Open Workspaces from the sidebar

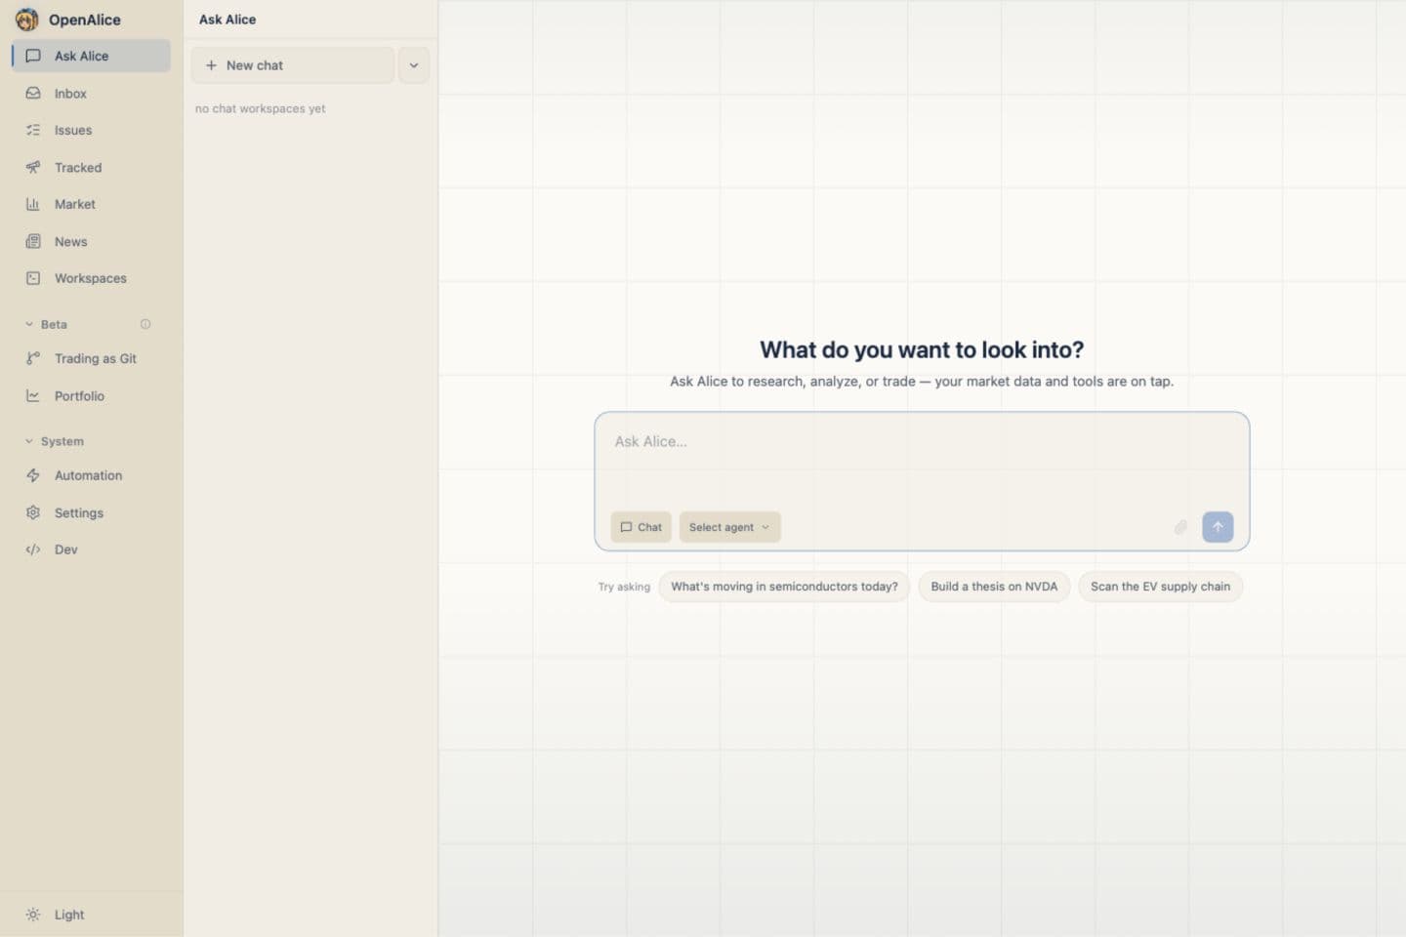pos(91,278)
